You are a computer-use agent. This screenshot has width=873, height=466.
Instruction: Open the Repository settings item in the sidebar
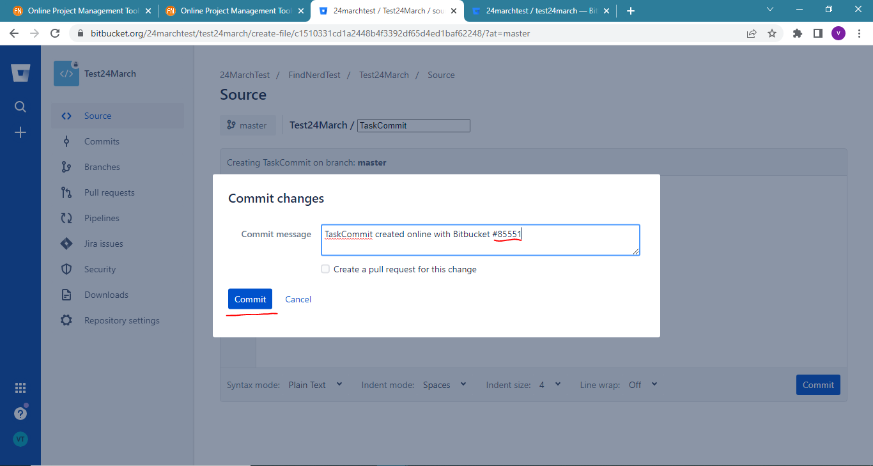click(118, 320)
